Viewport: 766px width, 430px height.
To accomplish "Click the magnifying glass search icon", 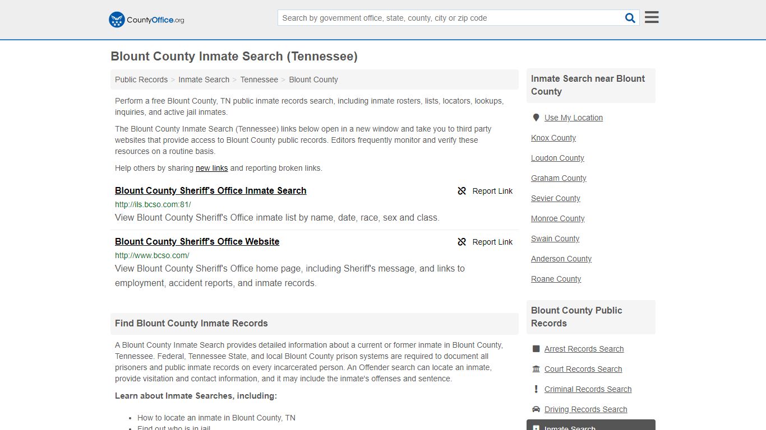I will coord(630,18).
